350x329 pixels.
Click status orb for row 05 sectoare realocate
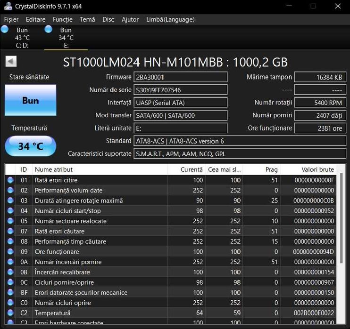click(10, 221)
